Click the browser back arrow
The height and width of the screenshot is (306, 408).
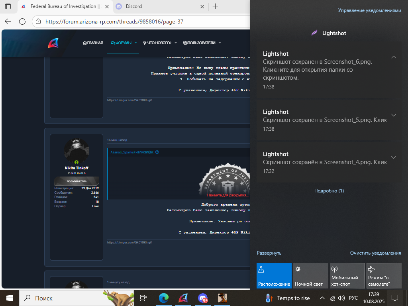pos(8,22)
